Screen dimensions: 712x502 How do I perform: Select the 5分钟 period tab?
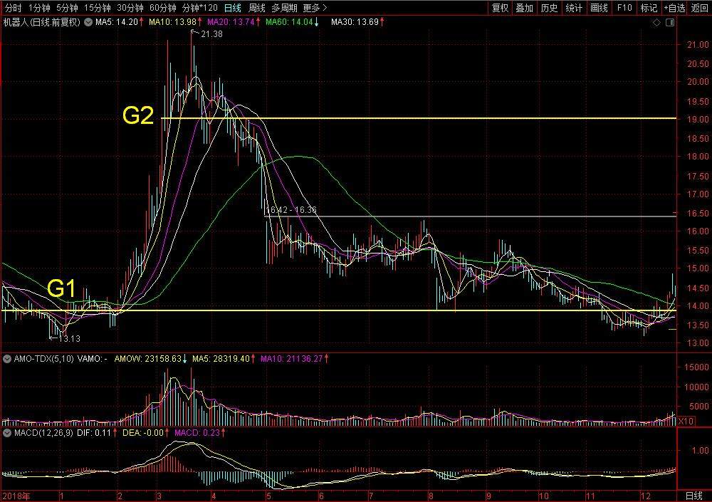tap(67, 8)
